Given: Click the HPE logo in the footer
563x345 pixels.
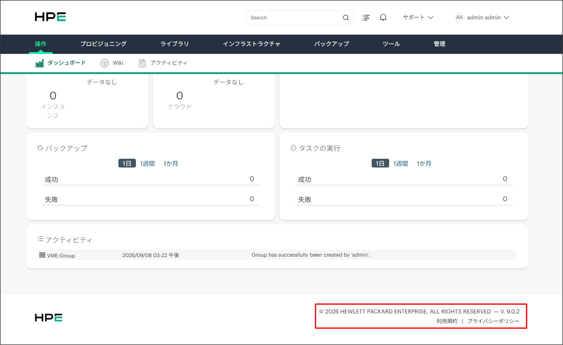Looking at the screenshot, I should [49, 318].
